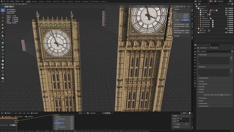Image resolution: width=234 pixels, height=132 pixels.
Task: Switch to the UV Editing workspace tab
Action: [x=48, y=1]
